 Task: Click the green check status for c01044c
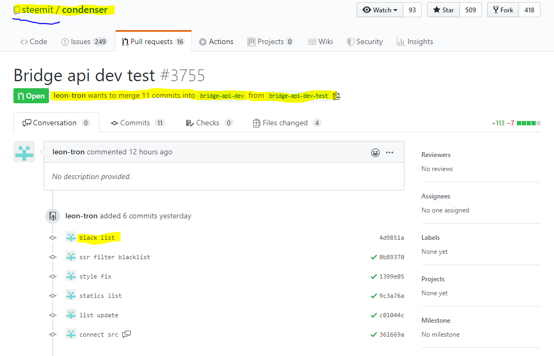coord(374,315)
